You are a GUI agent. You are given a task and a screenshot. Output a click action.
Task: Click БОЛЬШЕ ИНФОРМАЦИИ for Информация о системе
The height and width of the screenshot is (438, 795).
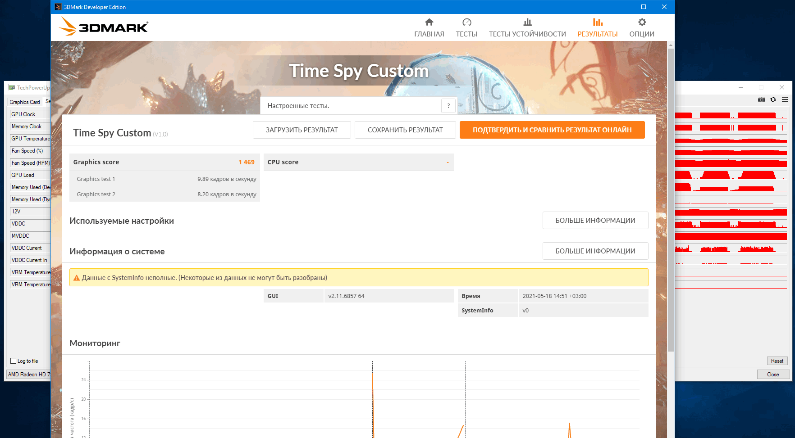point(595,251)
